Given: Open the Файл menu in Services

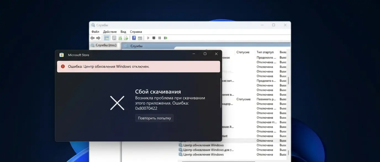Looking at the screenshot, I should coord(95,32).
